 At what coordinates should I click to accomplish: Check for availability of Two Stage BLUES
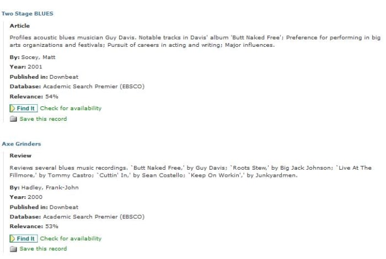point(71,108)
